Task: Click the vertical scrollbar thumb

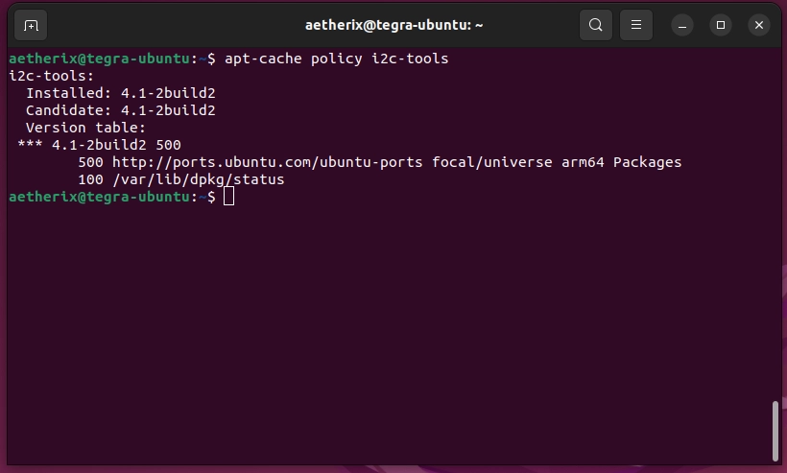Action: (x=775, y=430)
